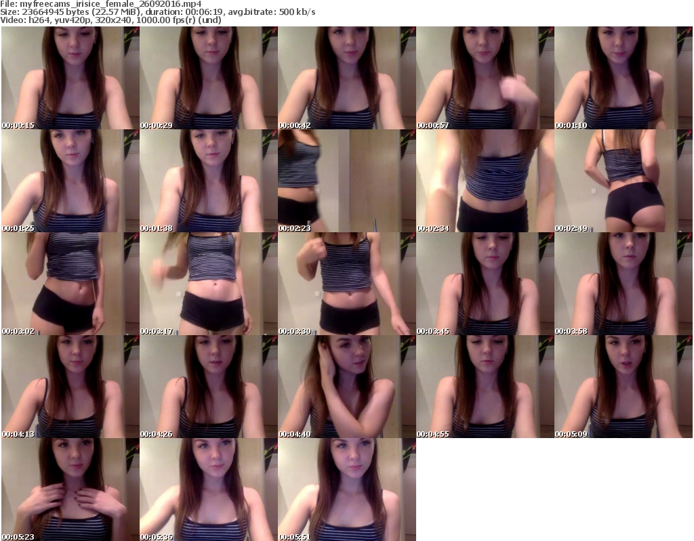Select the thumbnail frame stamped 00:05:51
Viewport: 694px width, 541px height.
[347, 490]
